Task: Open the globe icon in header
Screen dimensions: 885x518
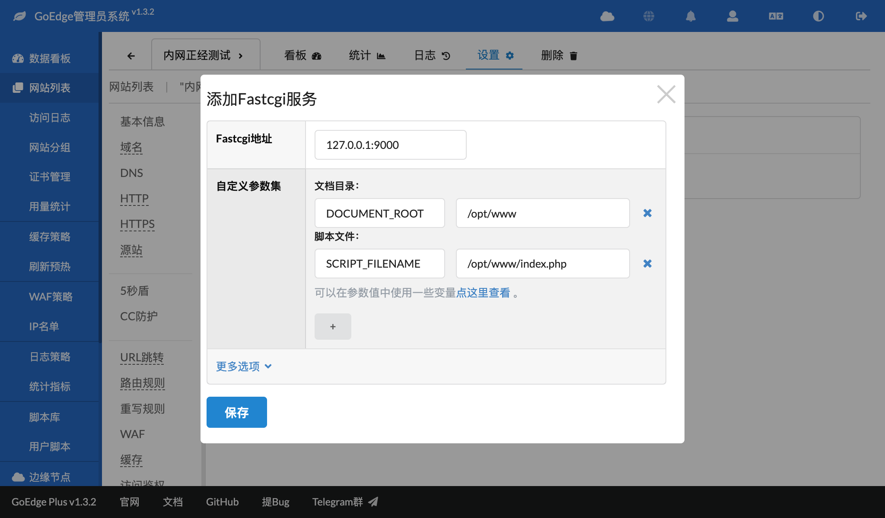Action: click(x=649, y=16)
